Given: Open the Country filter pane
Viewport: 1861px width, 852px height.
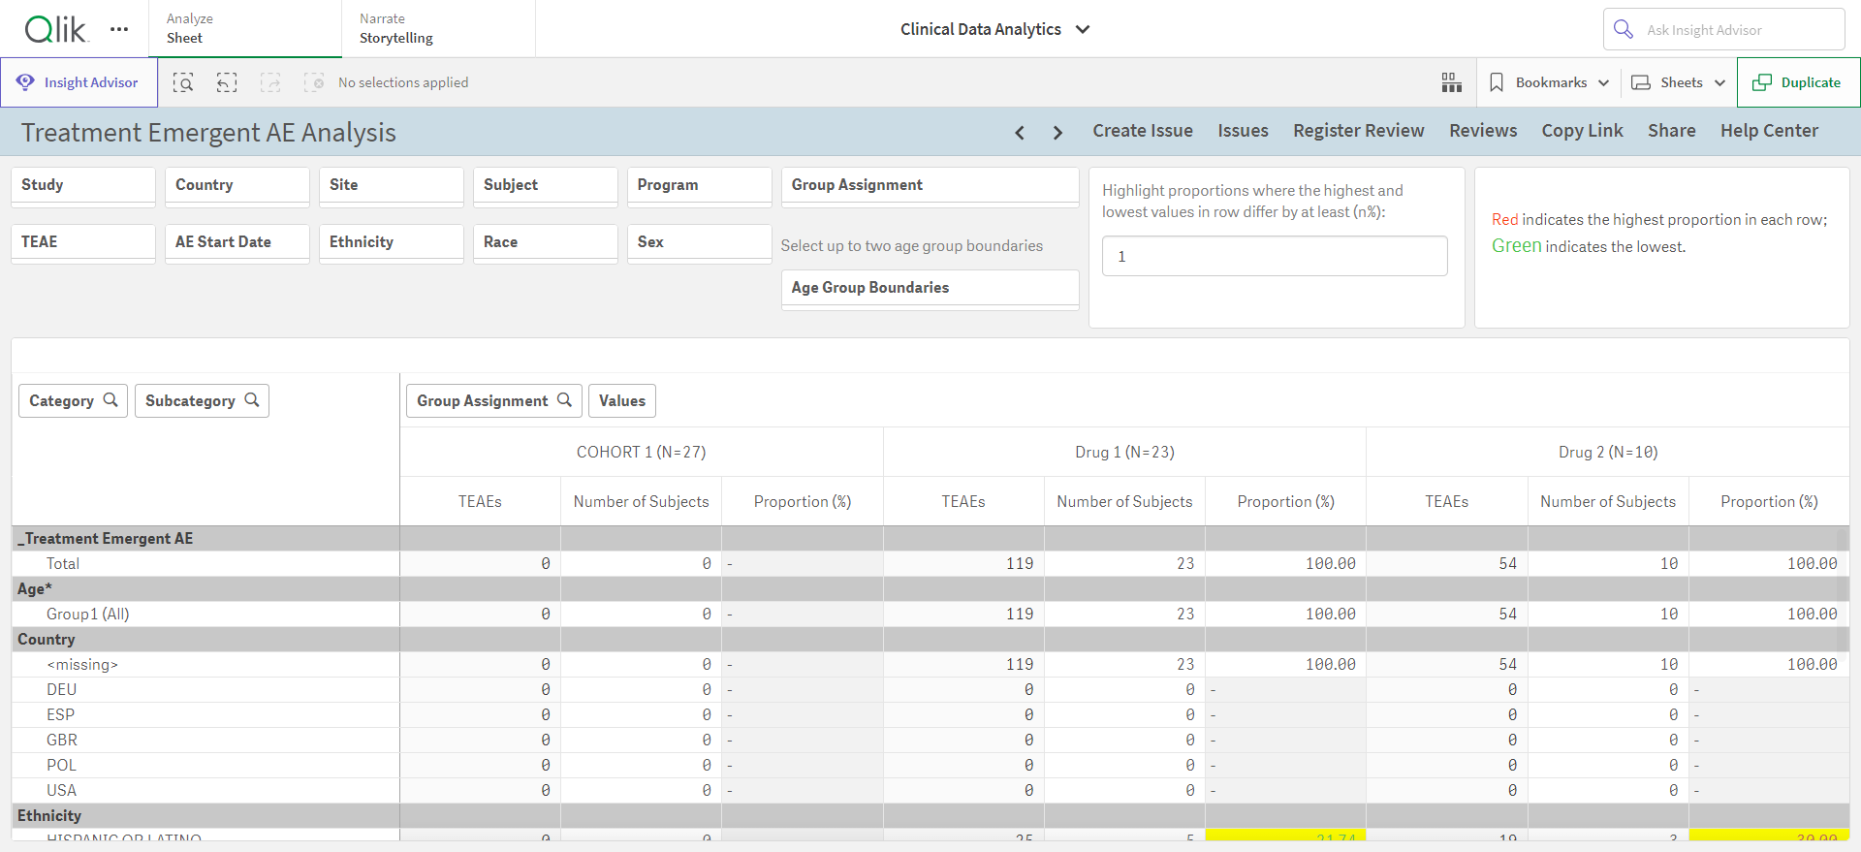Looking at the screenshot, I should [237, 186].
